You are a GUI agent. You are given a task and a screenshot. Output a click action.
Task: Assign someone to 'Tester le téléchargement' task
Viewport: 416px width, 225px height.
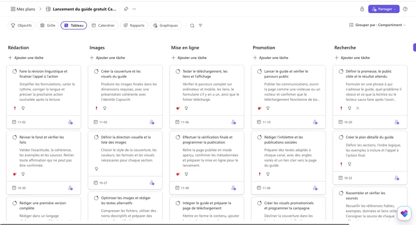(233, 122)
